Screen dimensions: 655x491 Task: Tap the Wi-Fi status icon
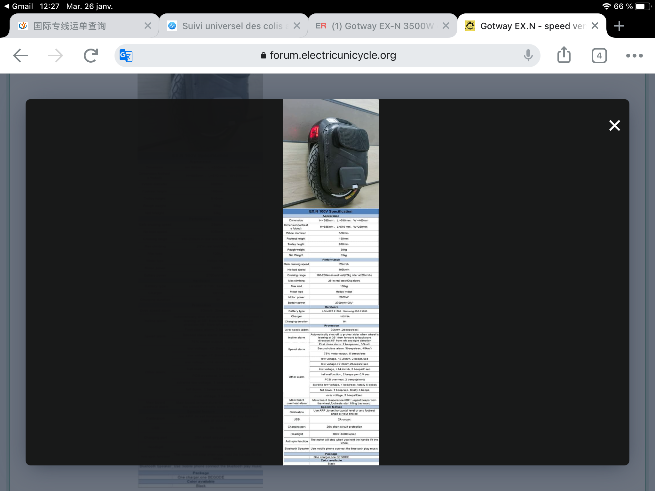point(606,6)
